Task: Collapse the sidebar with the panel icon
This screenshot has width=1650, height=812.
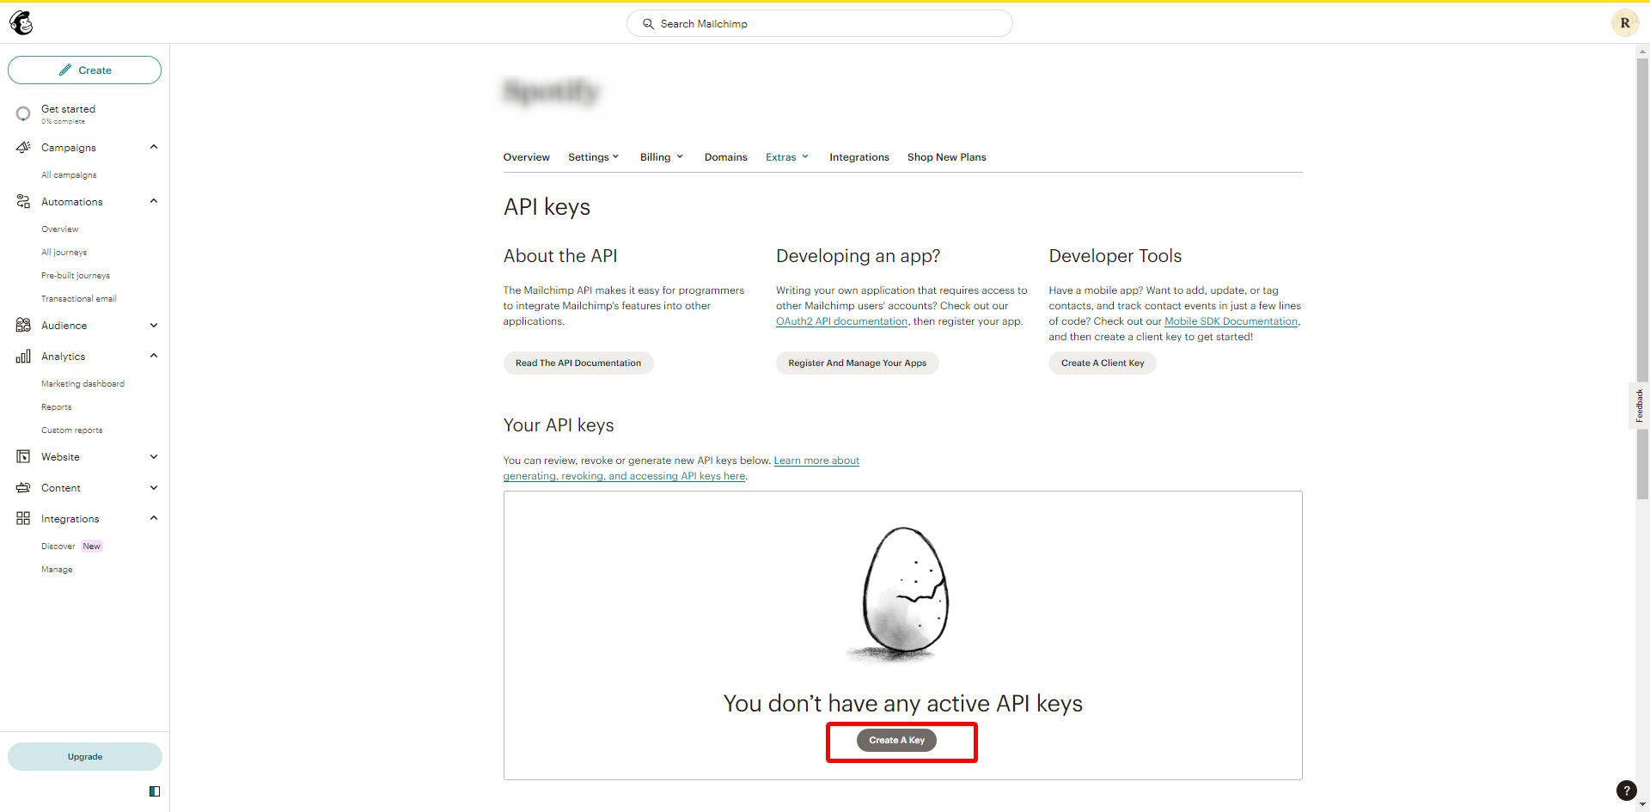Action: coord(155,791)
